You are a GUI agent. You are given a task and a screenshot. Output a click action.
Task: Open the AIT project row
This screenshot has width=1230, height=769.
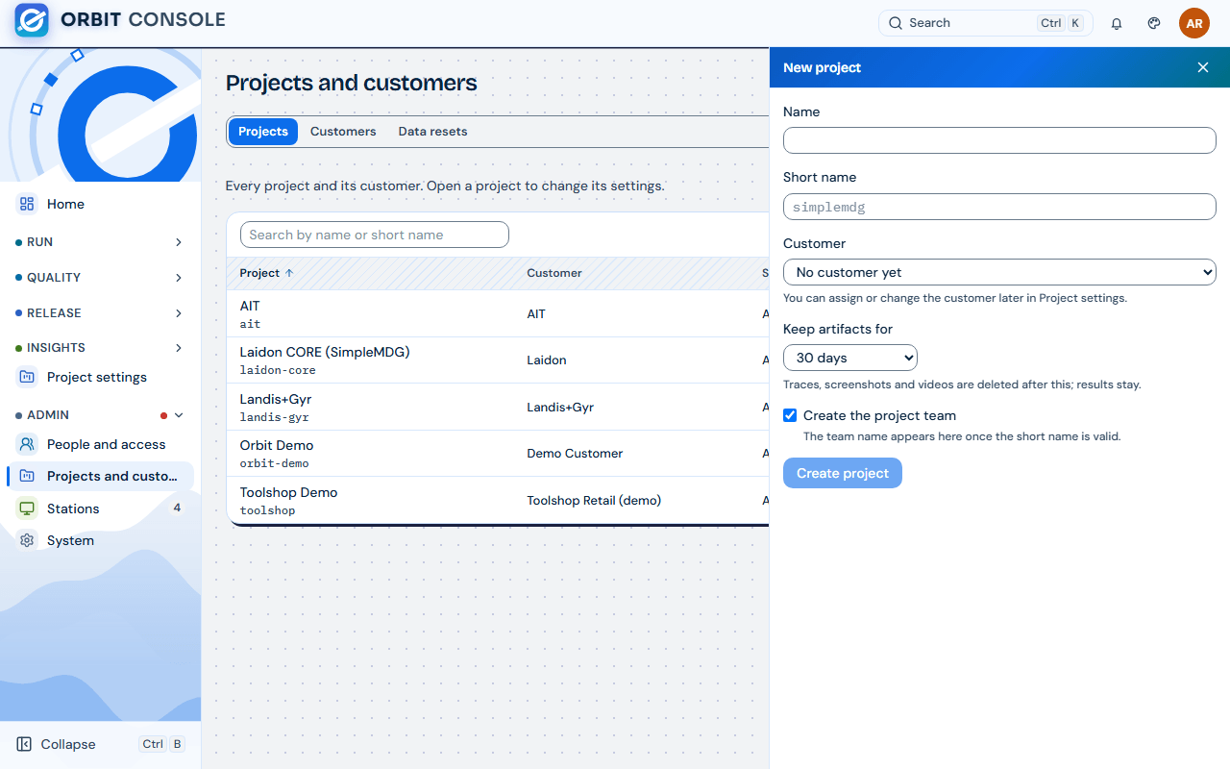pos(498,313)
